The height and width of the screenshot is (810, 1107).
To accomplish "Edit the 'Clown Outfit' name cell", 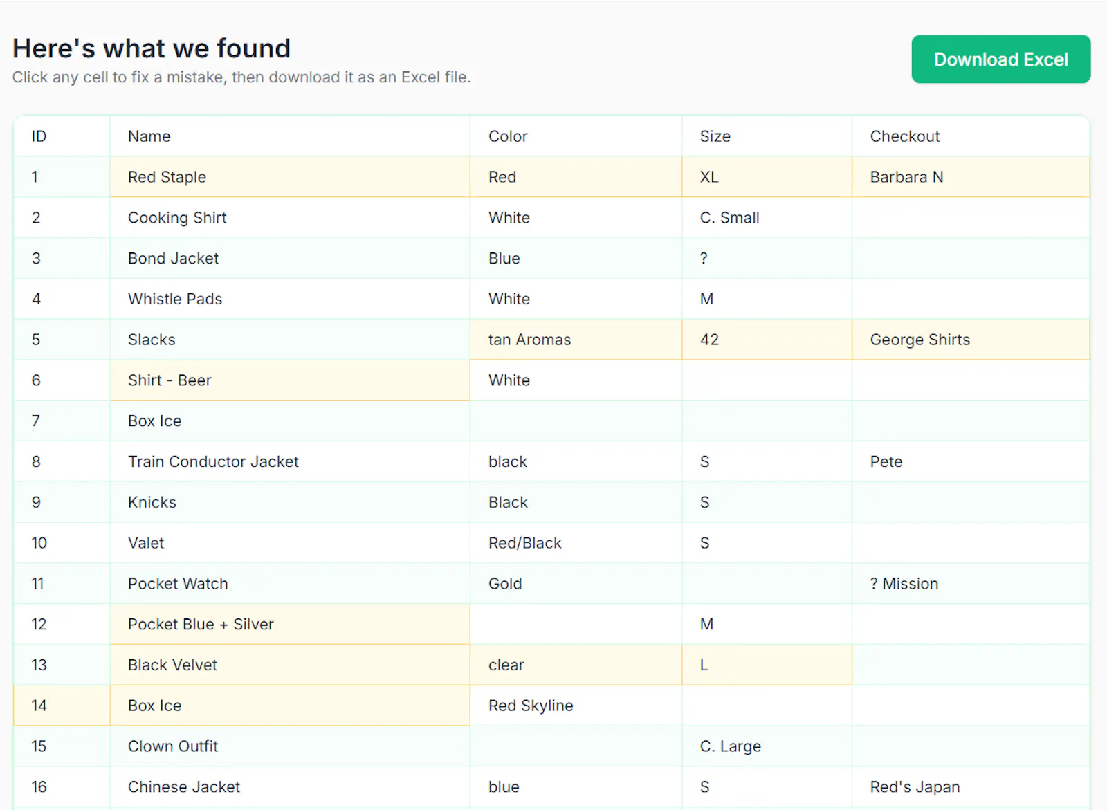I will tap(290, 746).
